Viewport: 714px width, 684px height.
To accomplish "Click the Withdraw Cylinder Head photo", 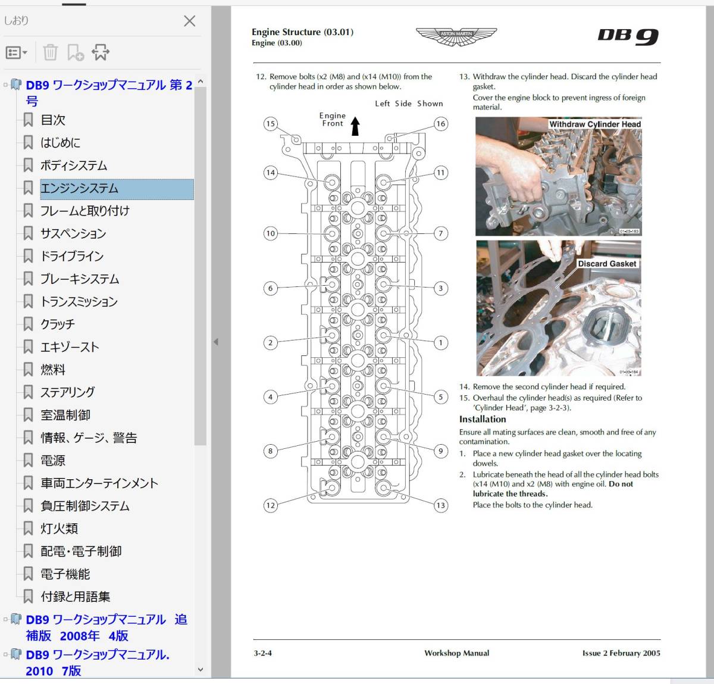I will [x=559, y=176].
